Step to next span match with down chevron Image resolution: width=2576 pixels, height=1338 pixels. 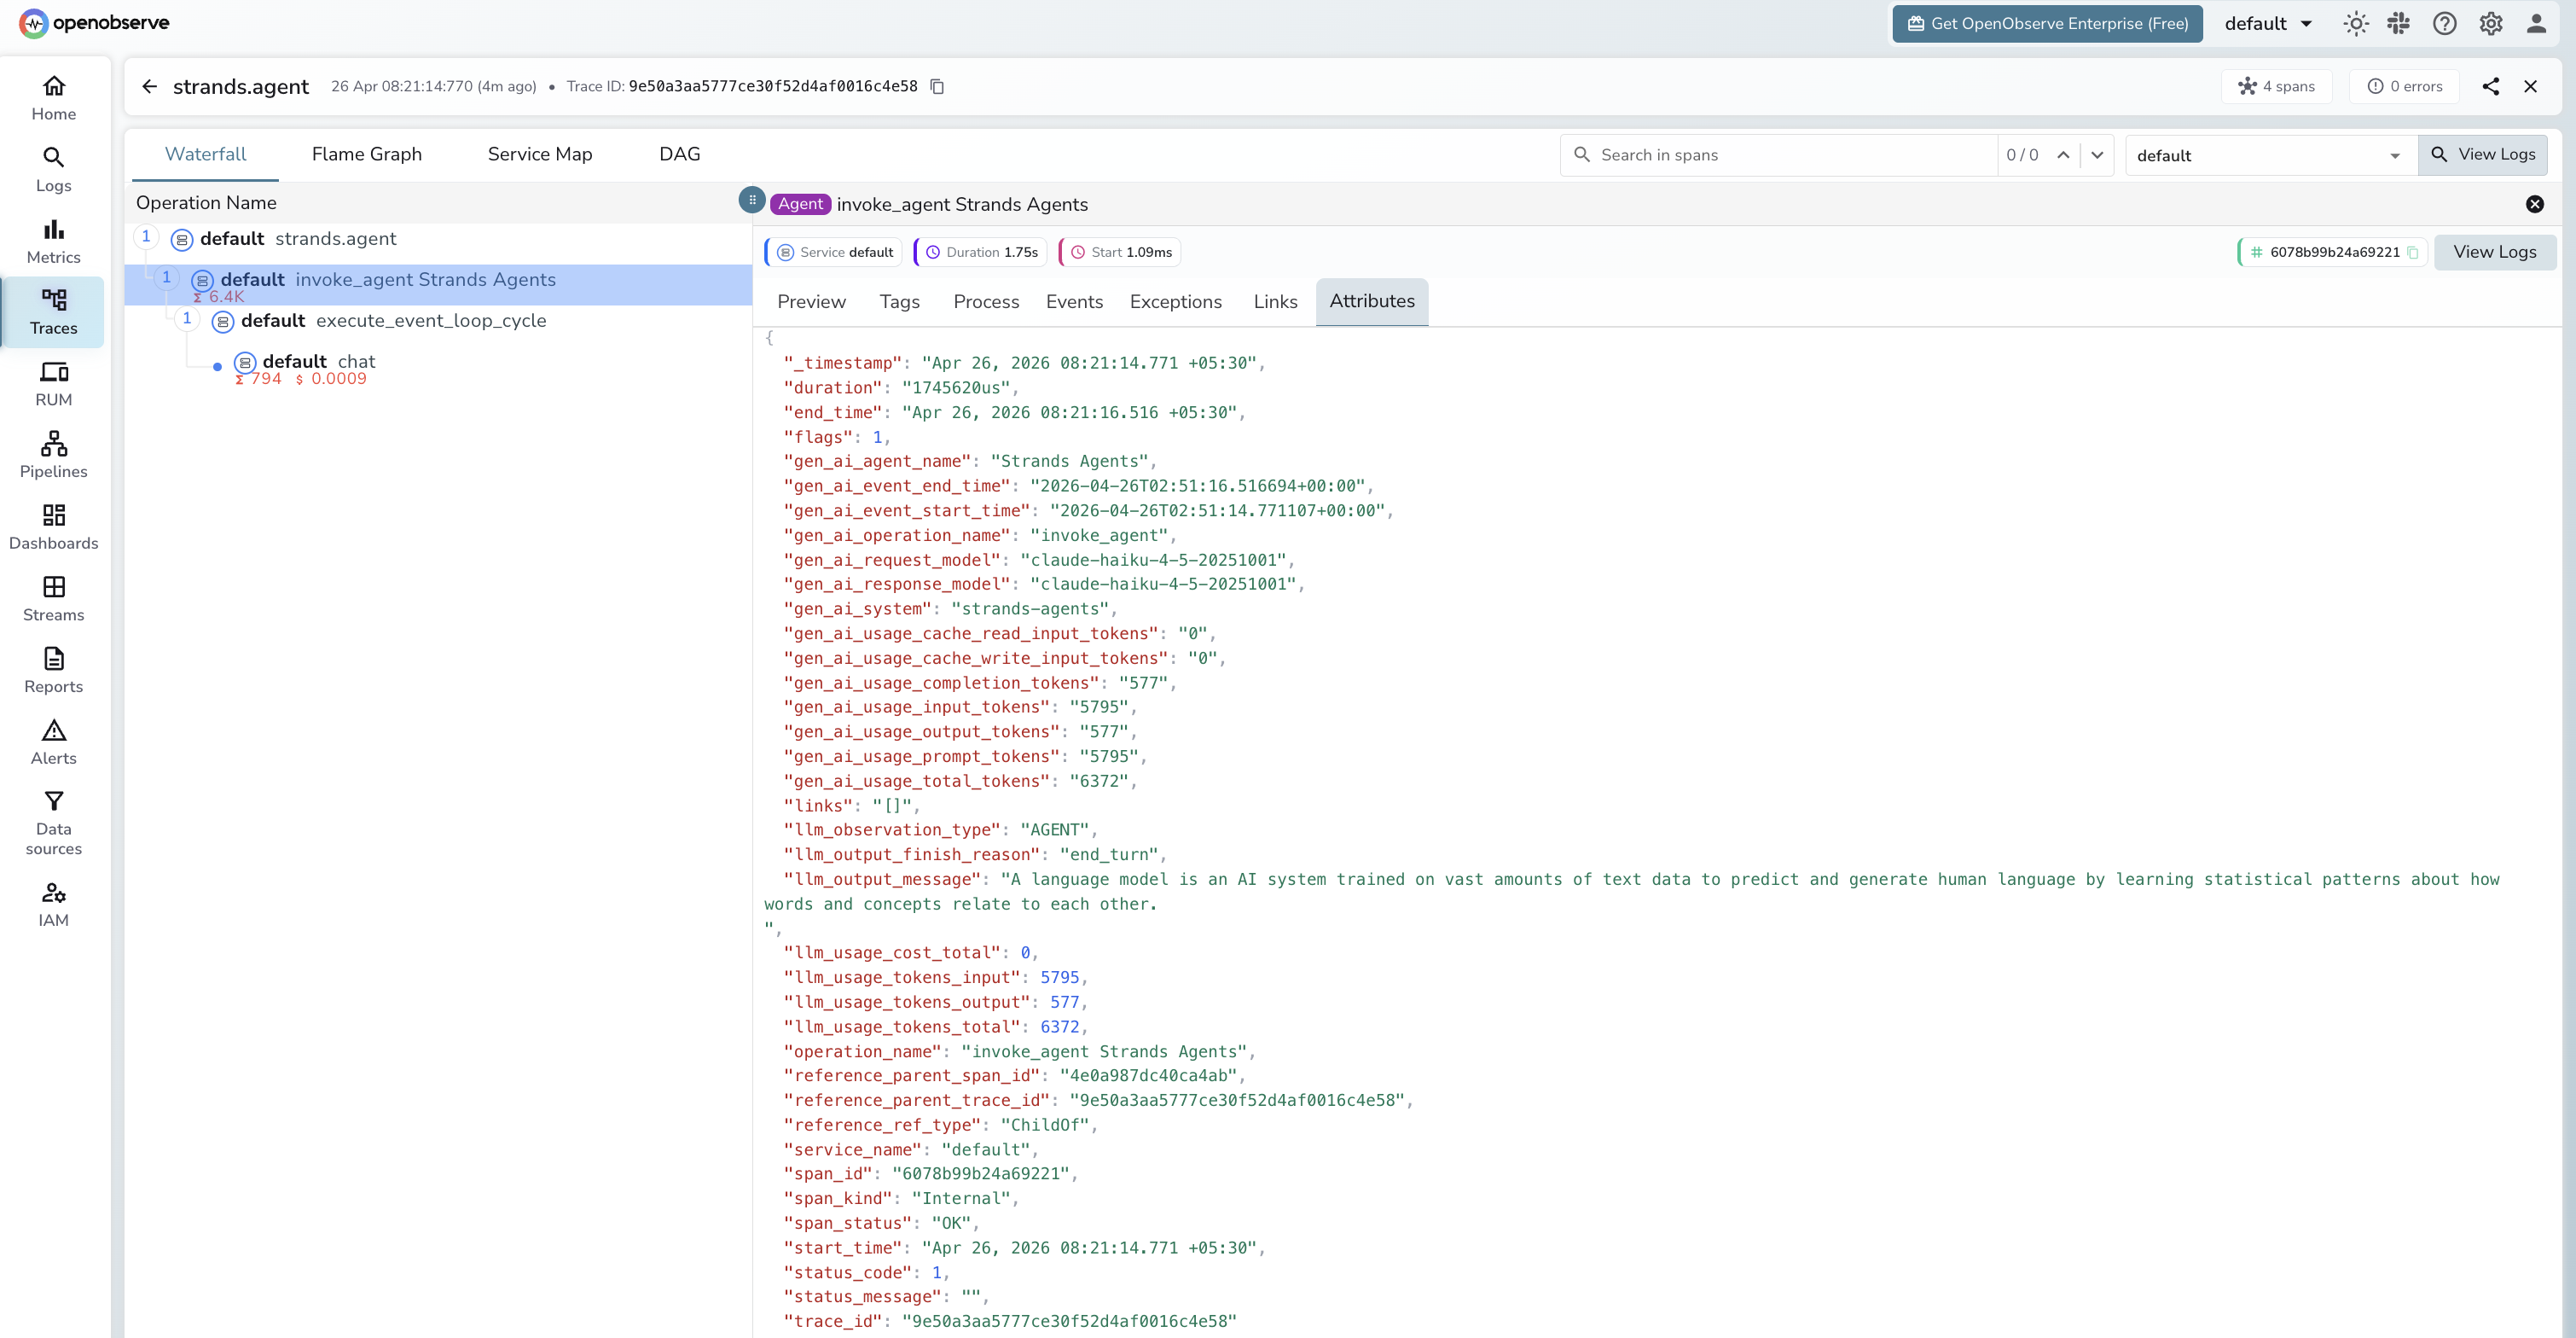[x=2097, y=155]
